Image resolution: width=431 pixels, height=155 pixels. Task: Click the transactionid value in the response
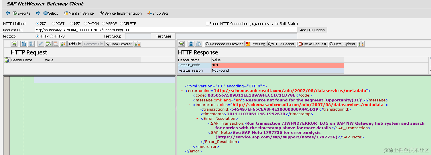[x=275, y=109]
